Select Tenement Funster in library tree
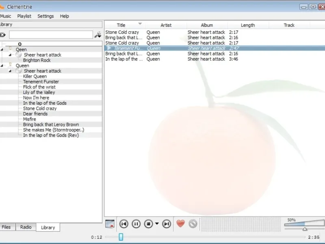Viewport: 325px width, 244px height. pyautogui.click(x=41, y=82)
